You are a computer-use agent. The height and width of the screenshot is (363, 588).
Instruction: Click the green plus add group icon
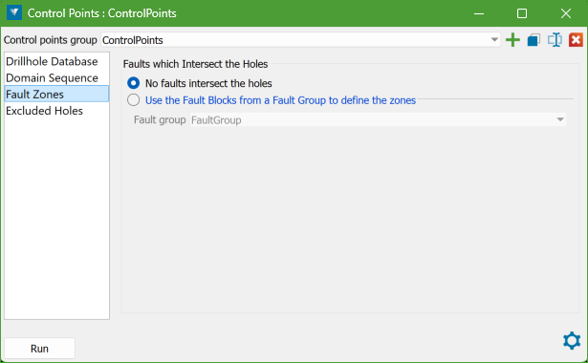(512, 40)
